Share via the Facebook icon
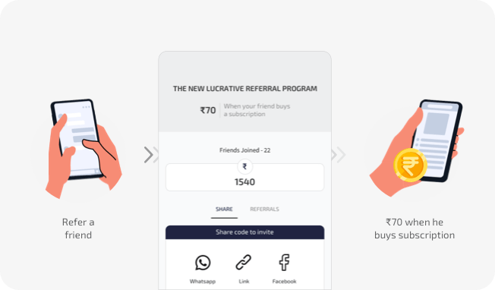 click(x=284, y=263)
